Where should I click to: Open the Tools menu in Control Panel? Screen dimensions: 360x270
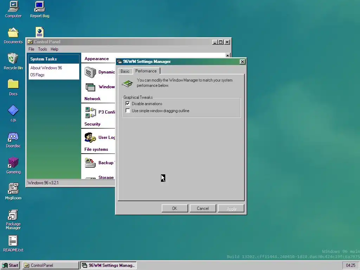click(x=42, y=49)
